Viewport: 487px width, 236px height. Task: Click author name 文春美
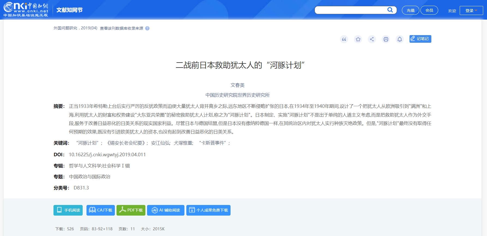237,85
